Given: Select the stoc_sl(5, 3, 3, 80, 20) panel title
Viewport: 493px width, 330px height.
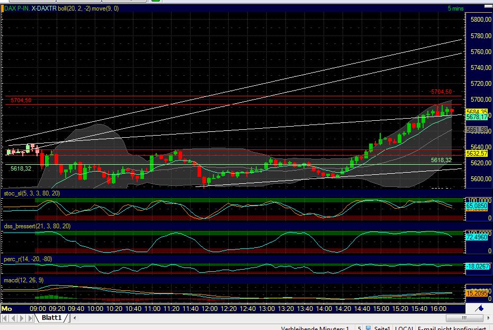Looking at the screenshot, I should pos(31,194).
